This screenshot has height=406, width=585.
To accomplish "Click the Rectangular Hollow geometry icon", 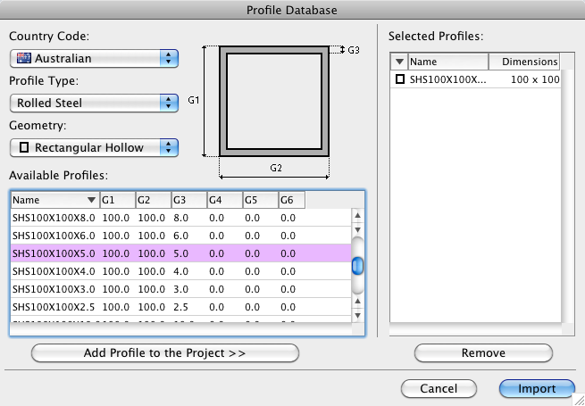I will (24, 146).
